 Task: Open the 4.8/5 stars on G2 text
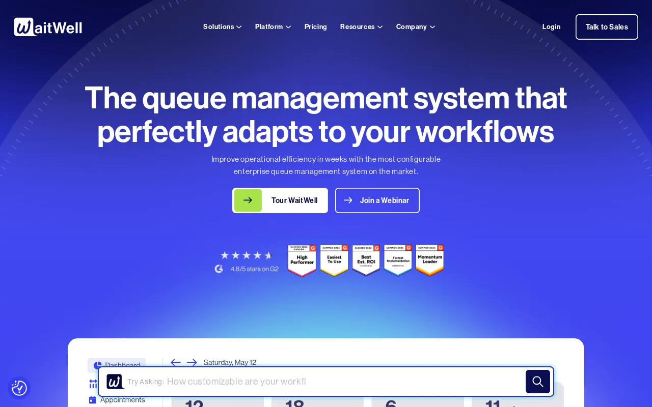click(255, 269)
